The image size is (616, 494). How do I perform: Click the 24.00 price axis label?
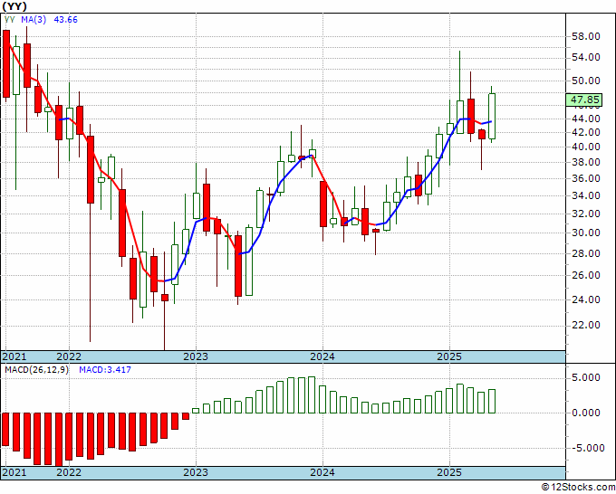click(x=585, y=299)
